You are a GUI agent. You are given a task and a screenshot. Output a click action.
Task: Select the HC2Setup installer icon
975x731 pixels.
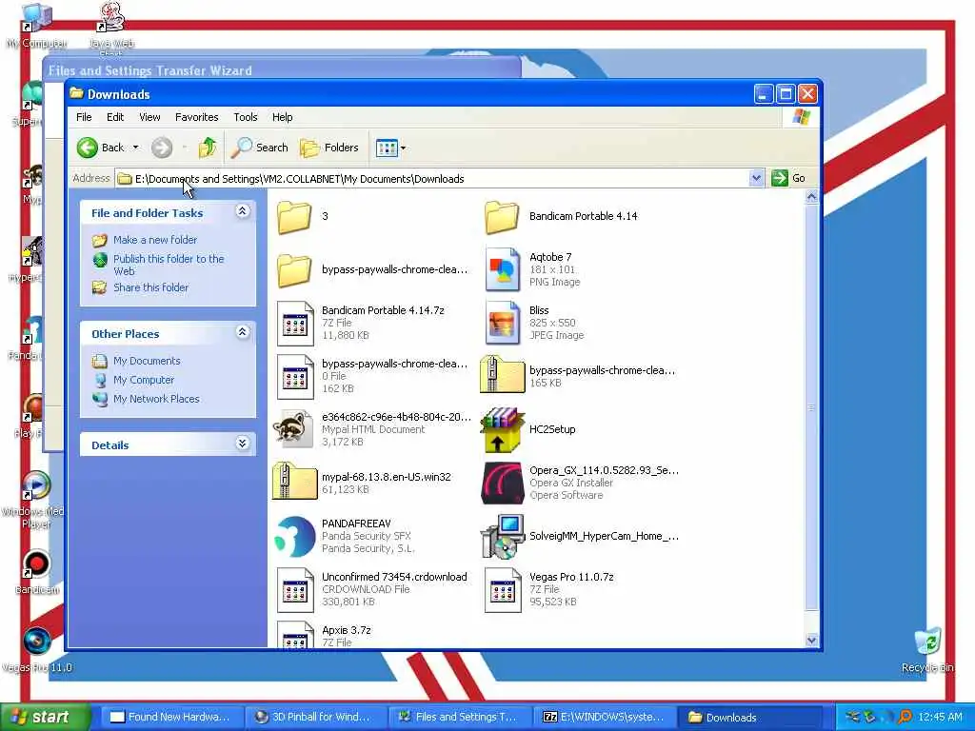click(503, 429)
